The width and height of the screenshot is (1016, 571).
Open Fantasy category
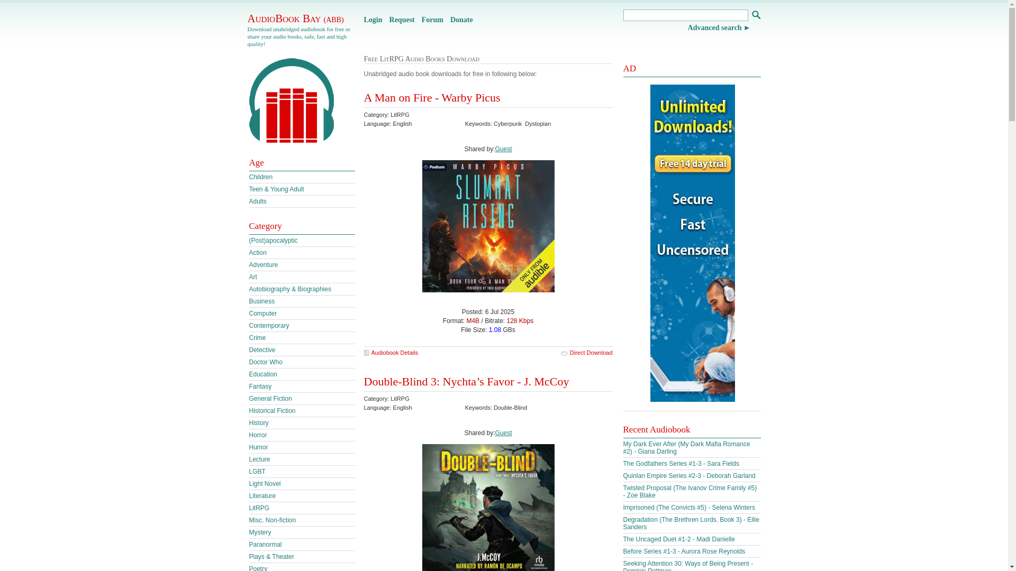pos(260,386)
